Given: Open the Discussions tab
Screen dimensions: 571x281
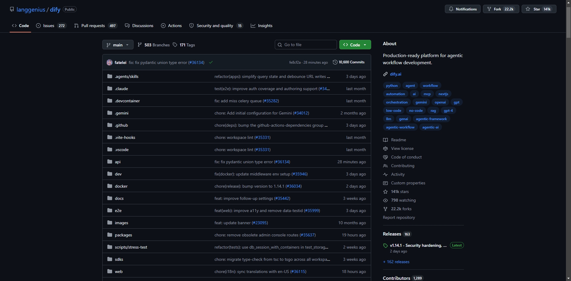Looking at the screenshot, I should coord(139,26).
